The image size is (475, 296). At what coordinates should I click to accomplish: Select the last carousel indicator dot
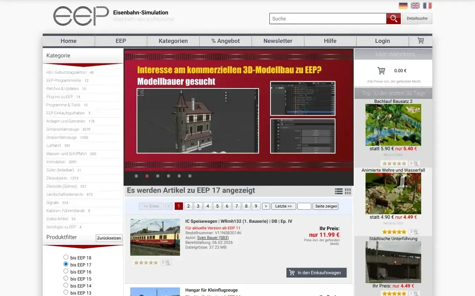[190, 176]
